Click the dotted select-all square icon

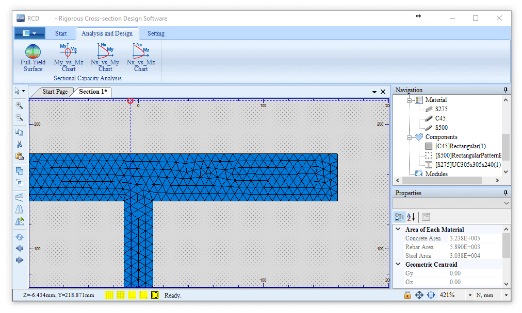point(19,182)
